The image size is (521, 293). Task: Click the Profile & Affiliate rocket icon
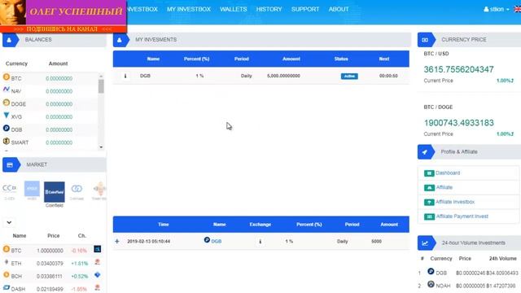point(425,152)
